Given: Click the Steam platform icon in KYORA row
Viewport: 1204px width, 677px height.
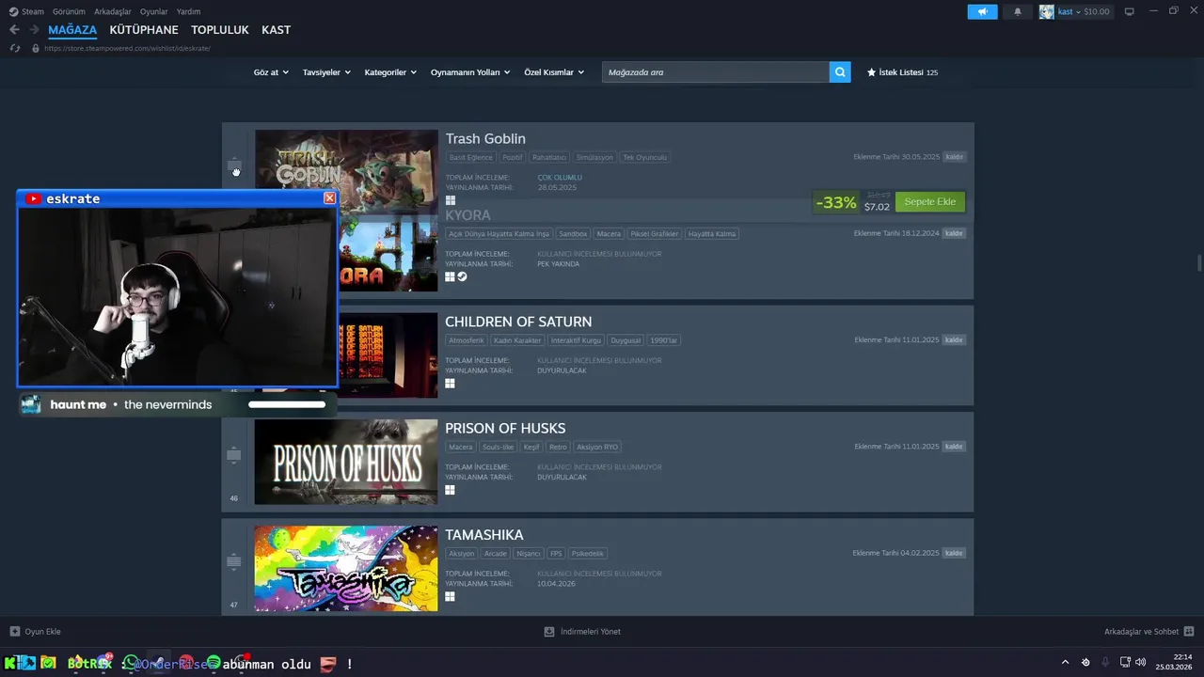Looking at the screenshot, I should click(462, 276).
